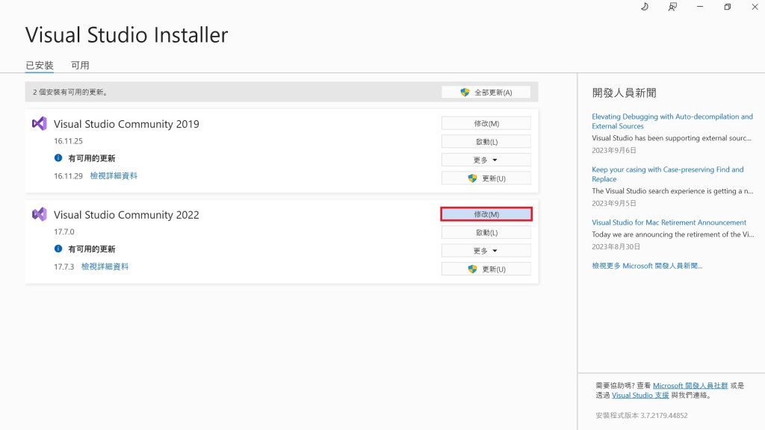
Task: Click 全部更新(A) button
Action: click(486, 92)
